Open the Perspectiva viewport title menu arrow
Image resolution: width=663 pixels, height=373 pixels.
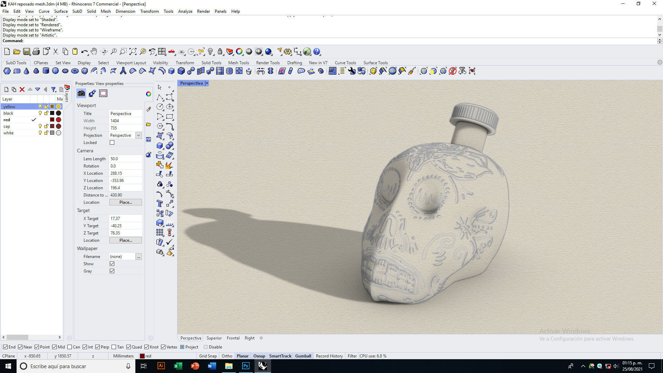(207, 83)
